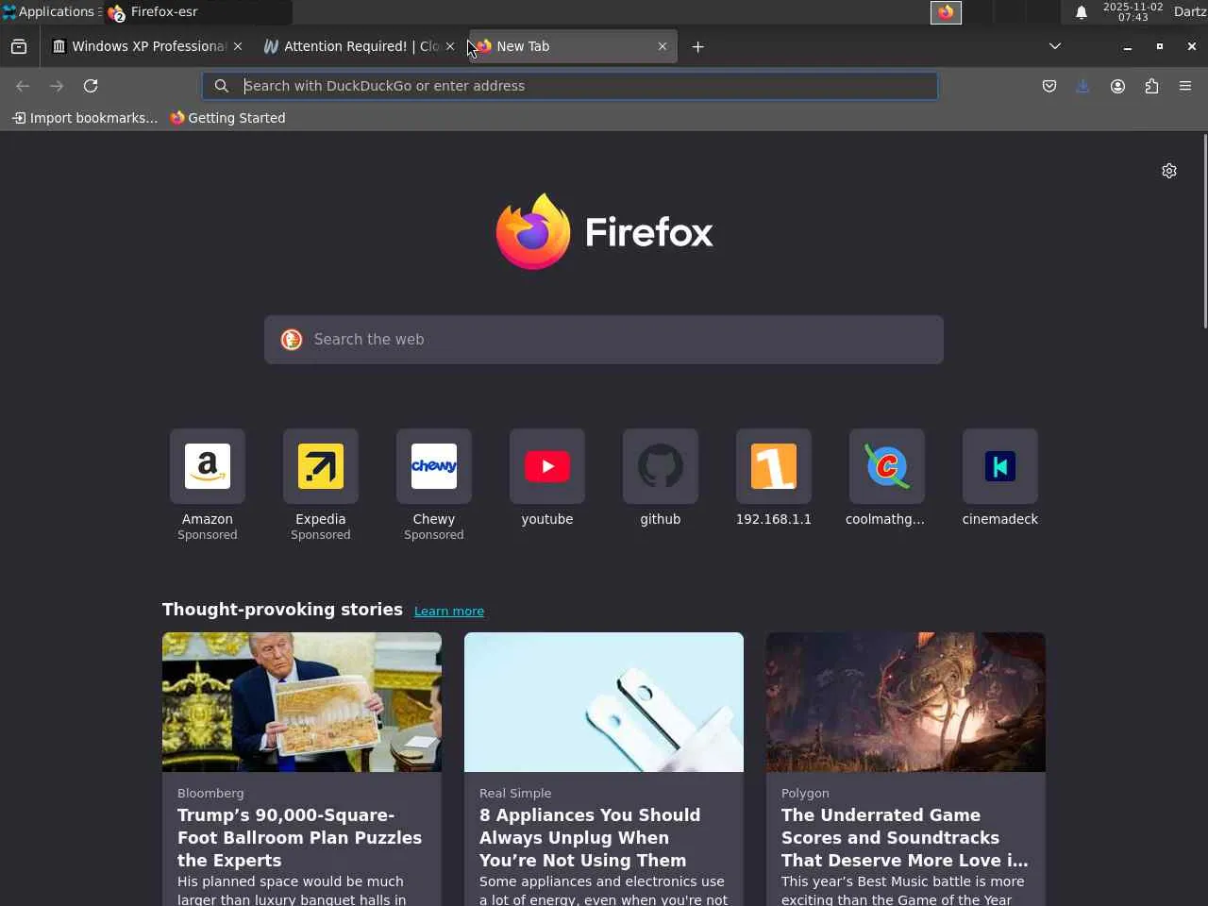Click the Dartz user label in the top panel

(1190, 12)
